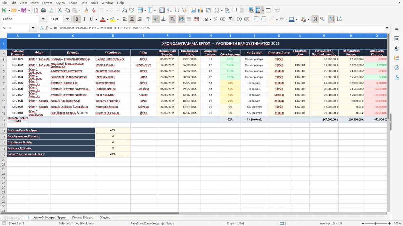403x226 pixels.
Task: Click the Select All corner button
Action: click(x=4, y=35)
